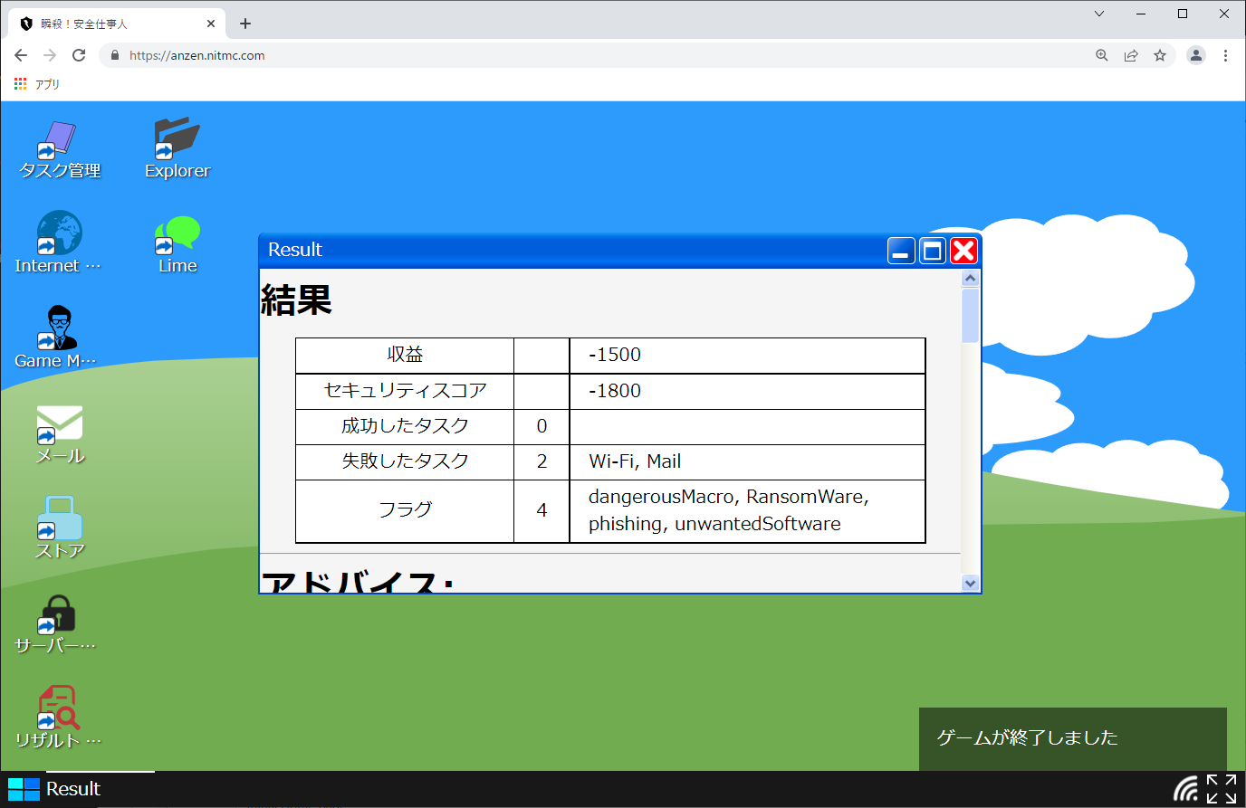
Task: Launch the Internet globe icon
Action: [59, 243]
